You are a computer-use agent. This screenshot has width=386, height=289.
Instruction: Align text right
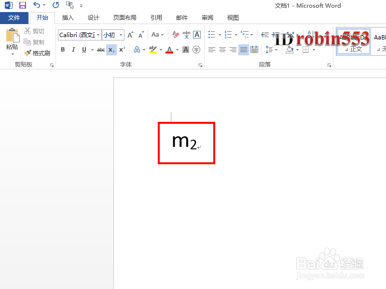tap(233, 50)
